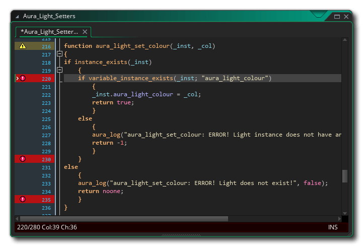The image size is (363, 247).
Task: Click the vertical scrollbar up arrow
Action: pyautogui.click(x=345, y=40)
